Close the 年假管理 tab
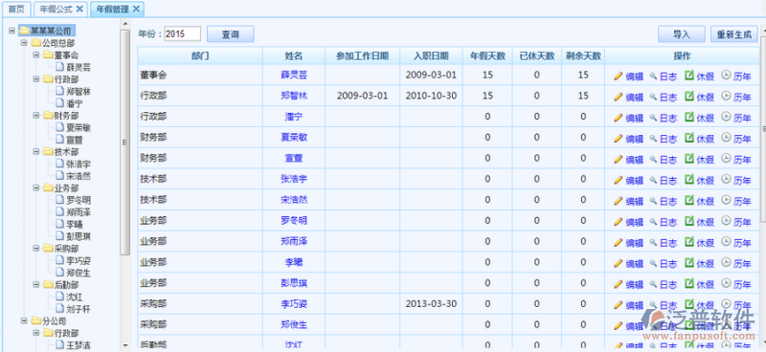 (136, 9)
